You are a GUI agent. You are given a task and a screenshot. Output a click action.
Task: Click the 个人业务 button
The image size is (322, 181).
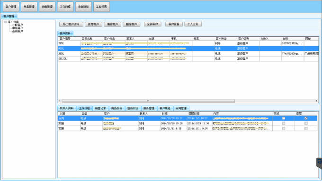(x=193, y=24)
